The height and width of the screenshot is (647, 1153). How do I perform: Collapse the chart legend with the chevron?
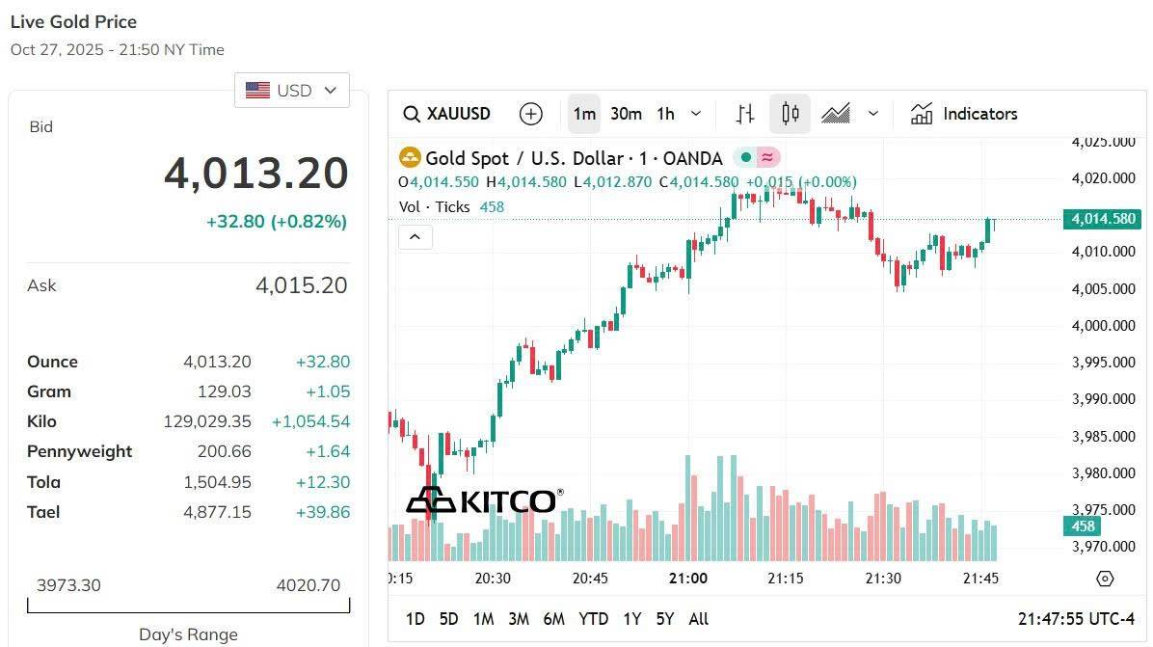click(416, 236)
